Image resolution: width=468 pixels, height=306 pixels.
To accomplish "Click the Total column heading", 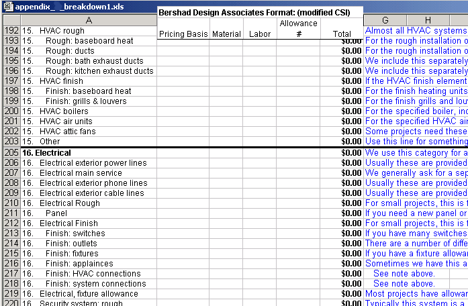I will 342,34.
